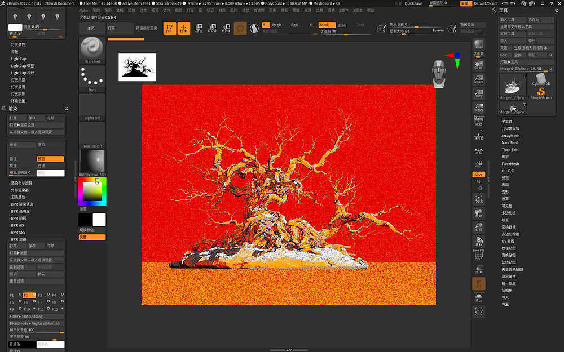
Task: Toggle the orange Qvz axis button
Action: [x=479, y=175]
